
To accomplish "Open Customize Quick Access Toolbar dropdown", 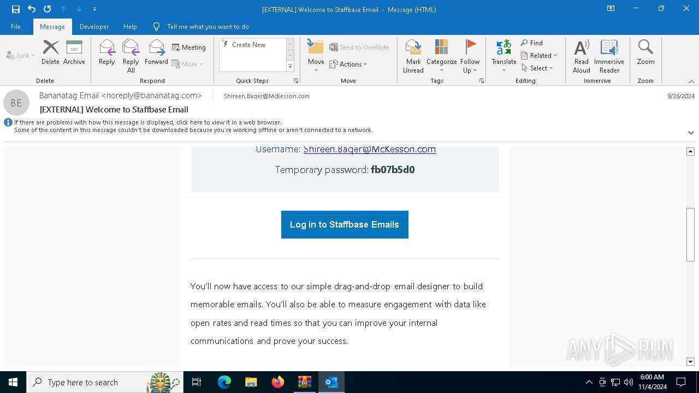I will tap(95, 9).
